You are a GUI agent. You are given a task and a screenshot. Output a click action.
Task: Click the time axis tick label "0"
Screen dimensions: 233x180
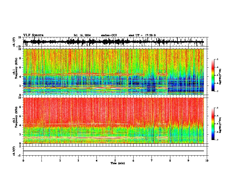point(23,161)
